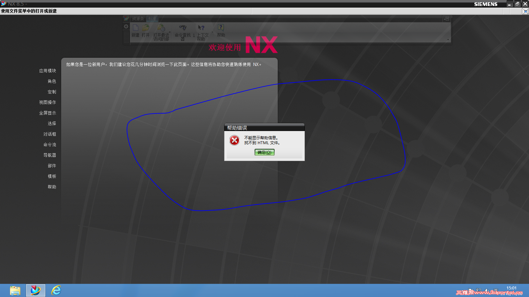529x297 pixels.
Task: Switch to the 资源条 tab
Action: coord(138,18)
